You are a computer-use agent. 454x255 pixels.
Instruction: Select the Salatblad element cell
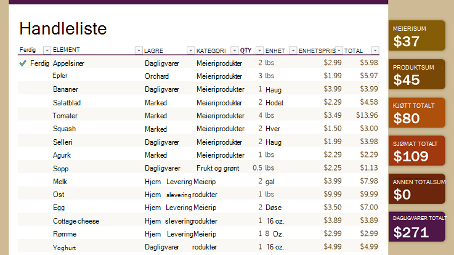click(x=67, y=103)
